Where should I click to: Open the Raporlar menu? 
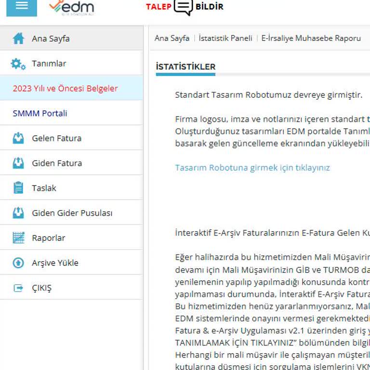[71, 238]
